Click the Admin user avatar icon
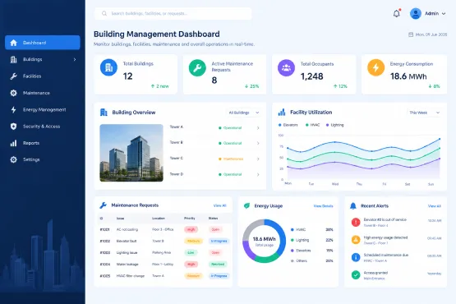This screenshot has height=304, width=456. click(x=416, y=13)
